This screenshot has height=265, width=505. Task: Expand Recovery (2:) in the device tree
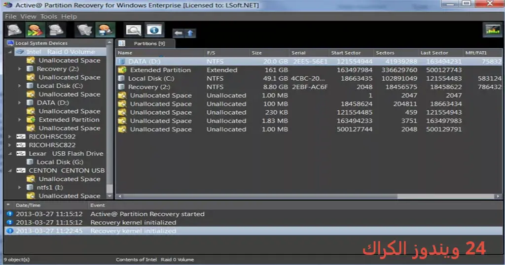coord(20,69)
